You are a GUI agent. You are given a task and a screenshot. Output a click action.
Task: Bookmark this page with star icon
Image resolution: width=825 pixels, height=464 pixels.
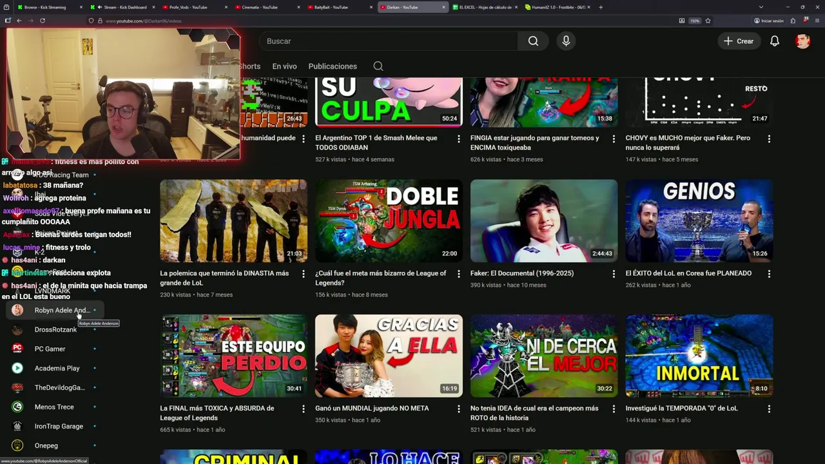tap(708, 21)
